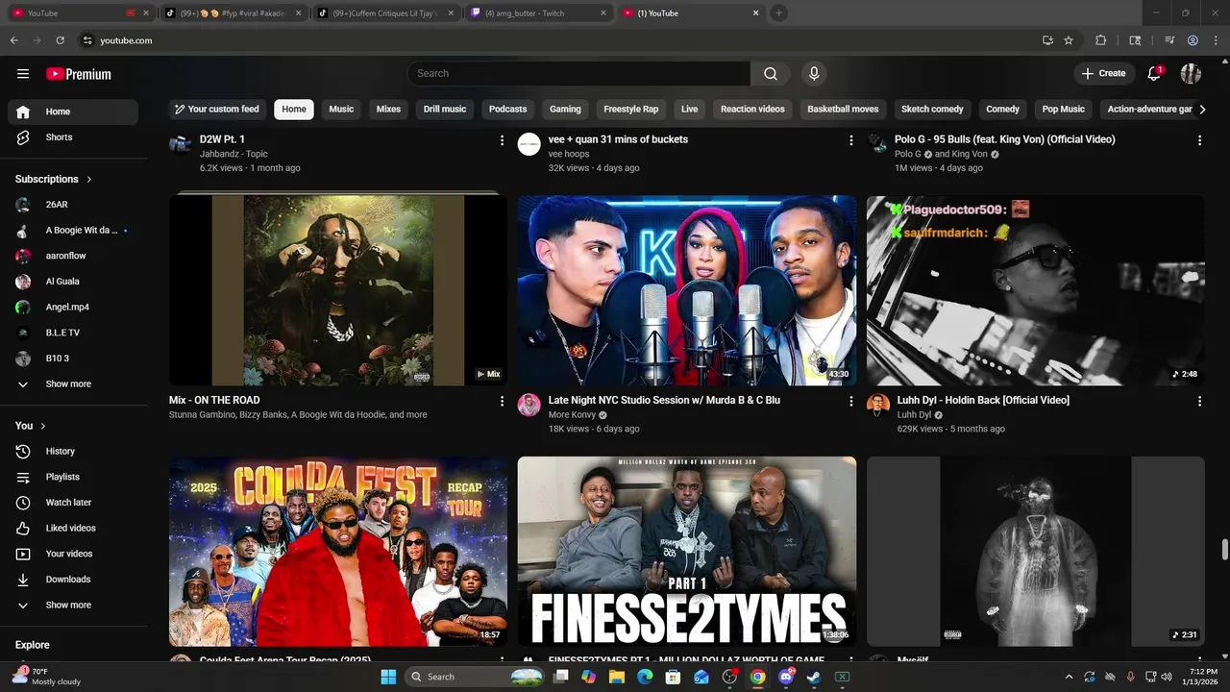The height and width of the screenshot is (692, 1230).
Task: Select the Drill music chip
Action: [x=445, y=110]
